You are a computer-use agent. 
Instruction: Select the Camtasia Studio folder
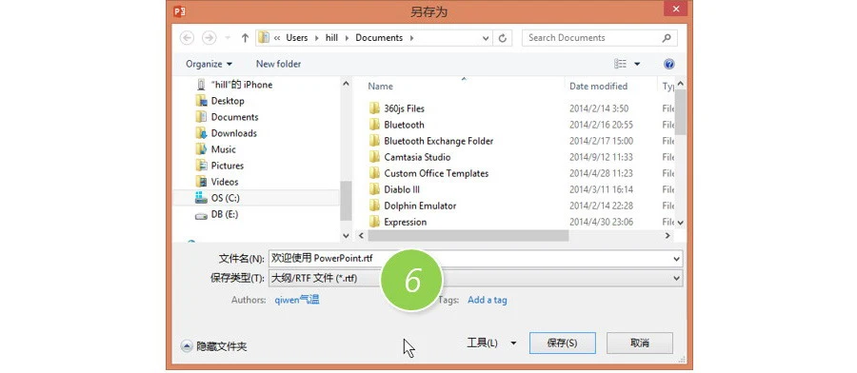[417, 157]
